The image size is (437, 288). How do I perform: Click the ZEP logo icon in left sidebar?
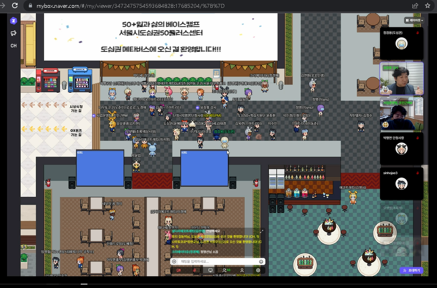click(x=13, y=21)
